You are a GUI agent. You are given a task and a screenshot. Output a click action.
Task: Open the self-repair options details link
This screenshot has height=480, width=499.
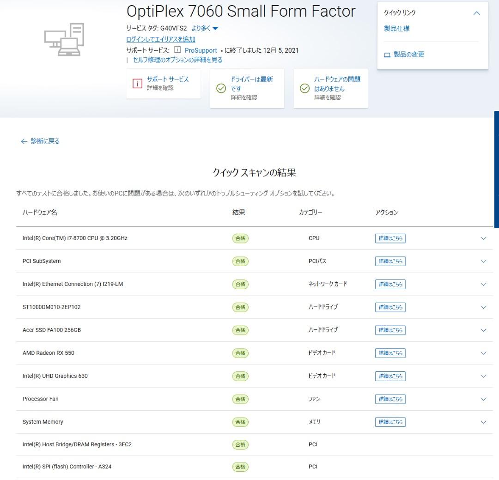(177, 60)
